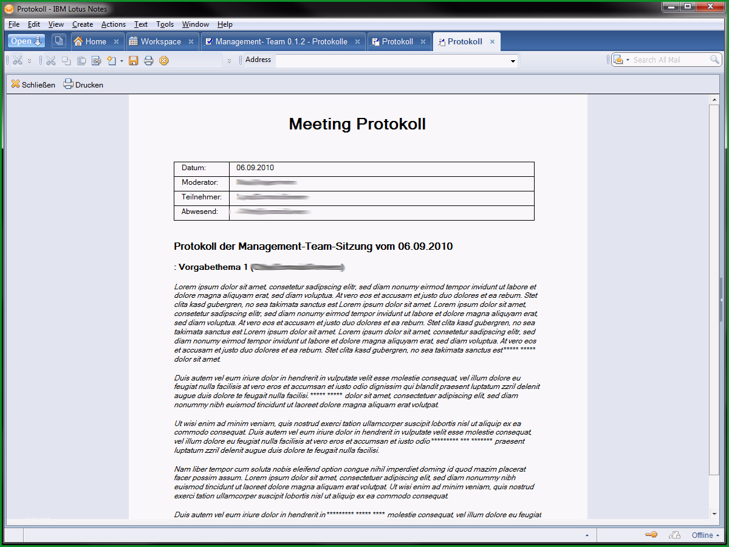This screenshot has width=729, height=547.
Task: Open the Create menu
Action: [83, 24]
